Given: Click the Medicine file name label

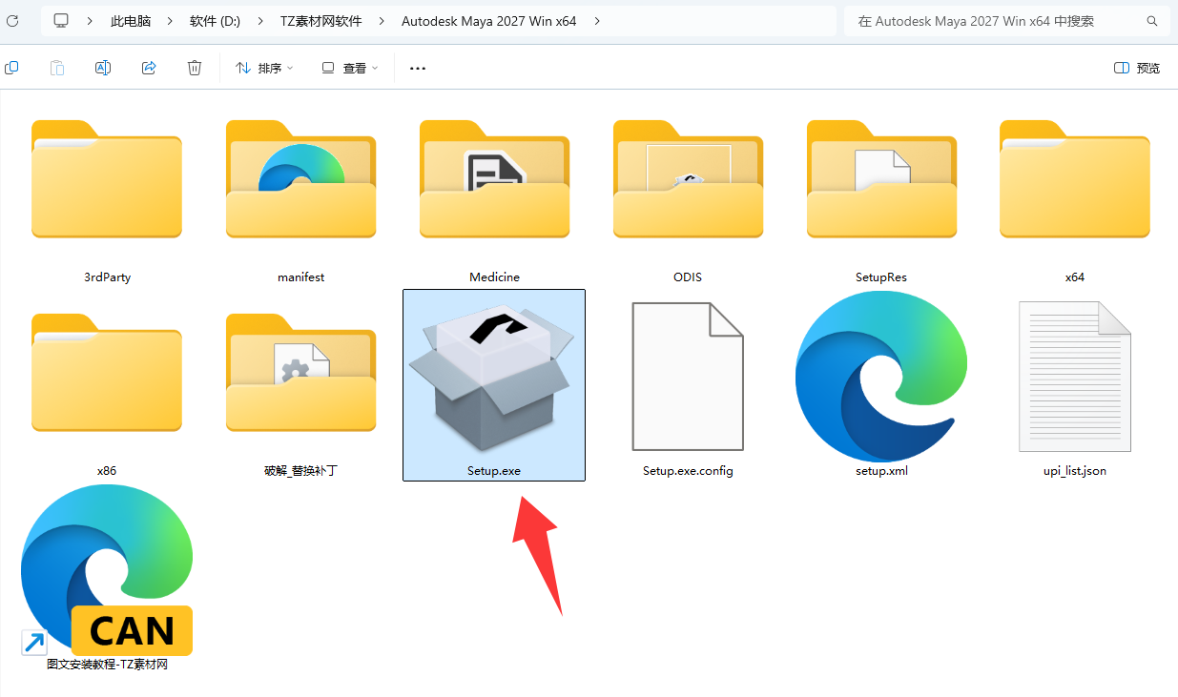Looking at the screenshot, I should tap(494, 277).
